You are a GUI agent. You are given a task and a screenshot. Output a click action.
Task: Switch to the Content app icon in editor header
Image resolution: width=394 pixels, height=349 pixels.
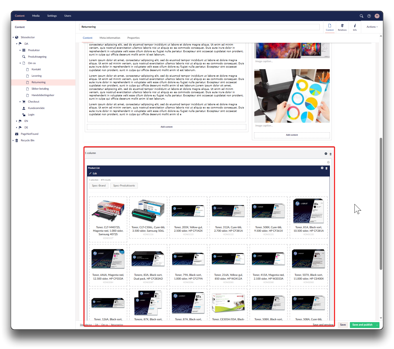tap(330, 27)
